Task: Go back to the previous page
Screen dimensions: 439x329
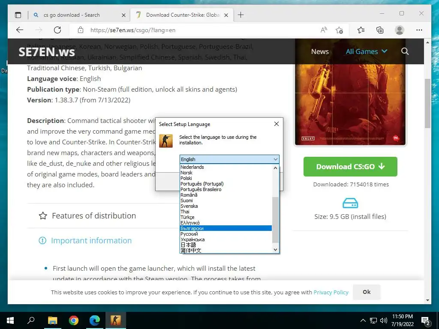Action: pyautogui.click(x=20, y=30)
